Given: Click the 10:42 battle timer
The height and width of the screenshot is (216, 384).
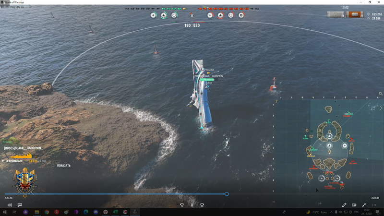Looking at the screenshot, I should pos(345,7).
